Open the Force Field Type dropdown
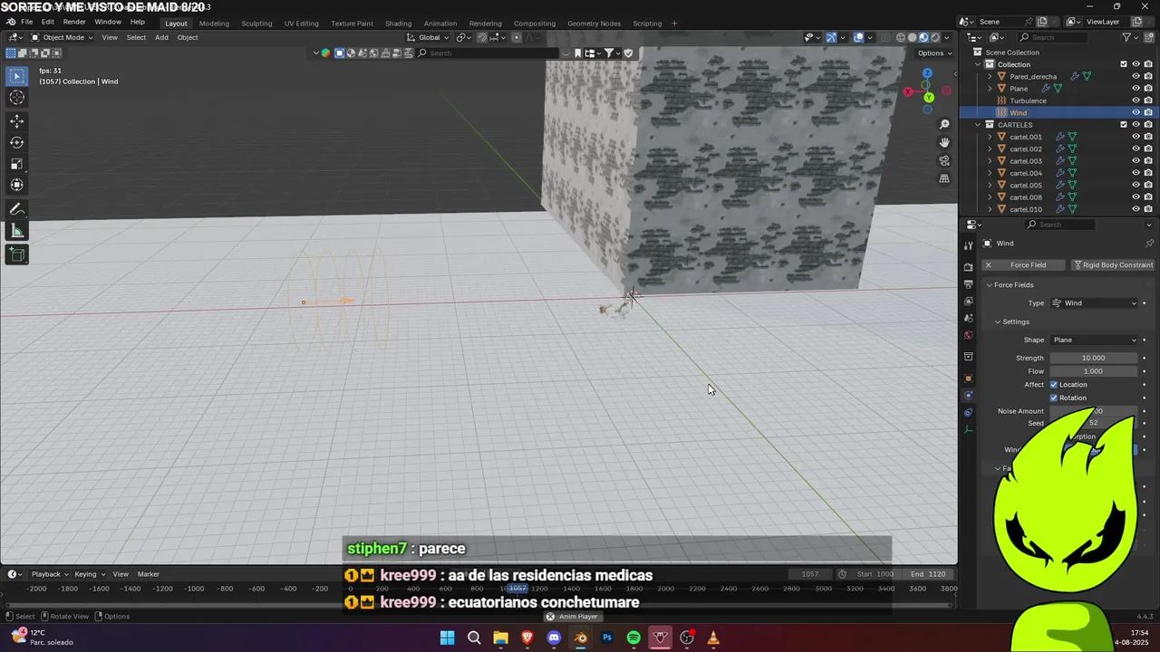 coord(1094,303)
